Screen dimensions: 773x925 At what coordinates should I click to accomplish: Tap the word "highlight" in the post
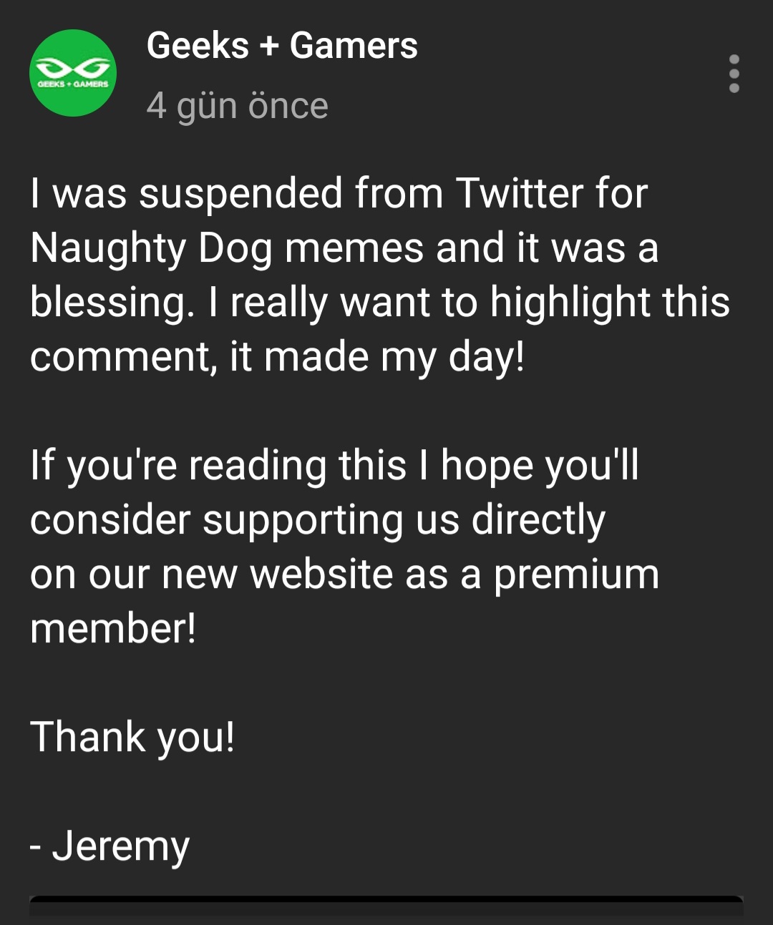[569, 303]
